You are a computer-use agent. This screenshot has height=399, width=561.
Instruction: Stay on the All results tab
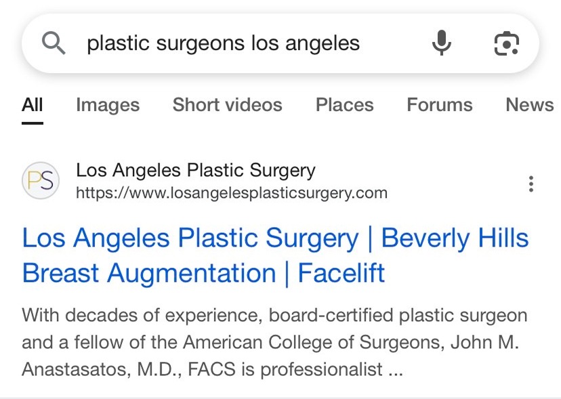pyautogui.click(x=33, y=105)
